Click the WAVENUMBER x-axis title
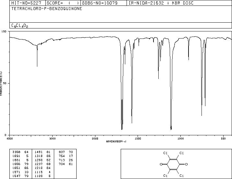The width and height of the screenshot is (232, 179). point(116,141)
